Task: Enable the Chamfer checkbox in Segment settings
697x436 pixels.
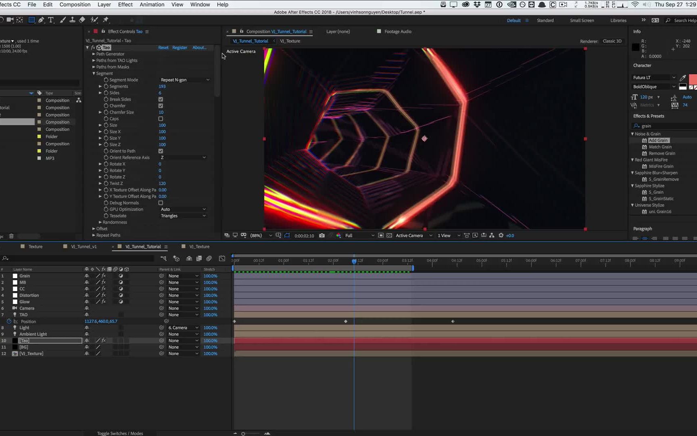Action: point(161,106)
